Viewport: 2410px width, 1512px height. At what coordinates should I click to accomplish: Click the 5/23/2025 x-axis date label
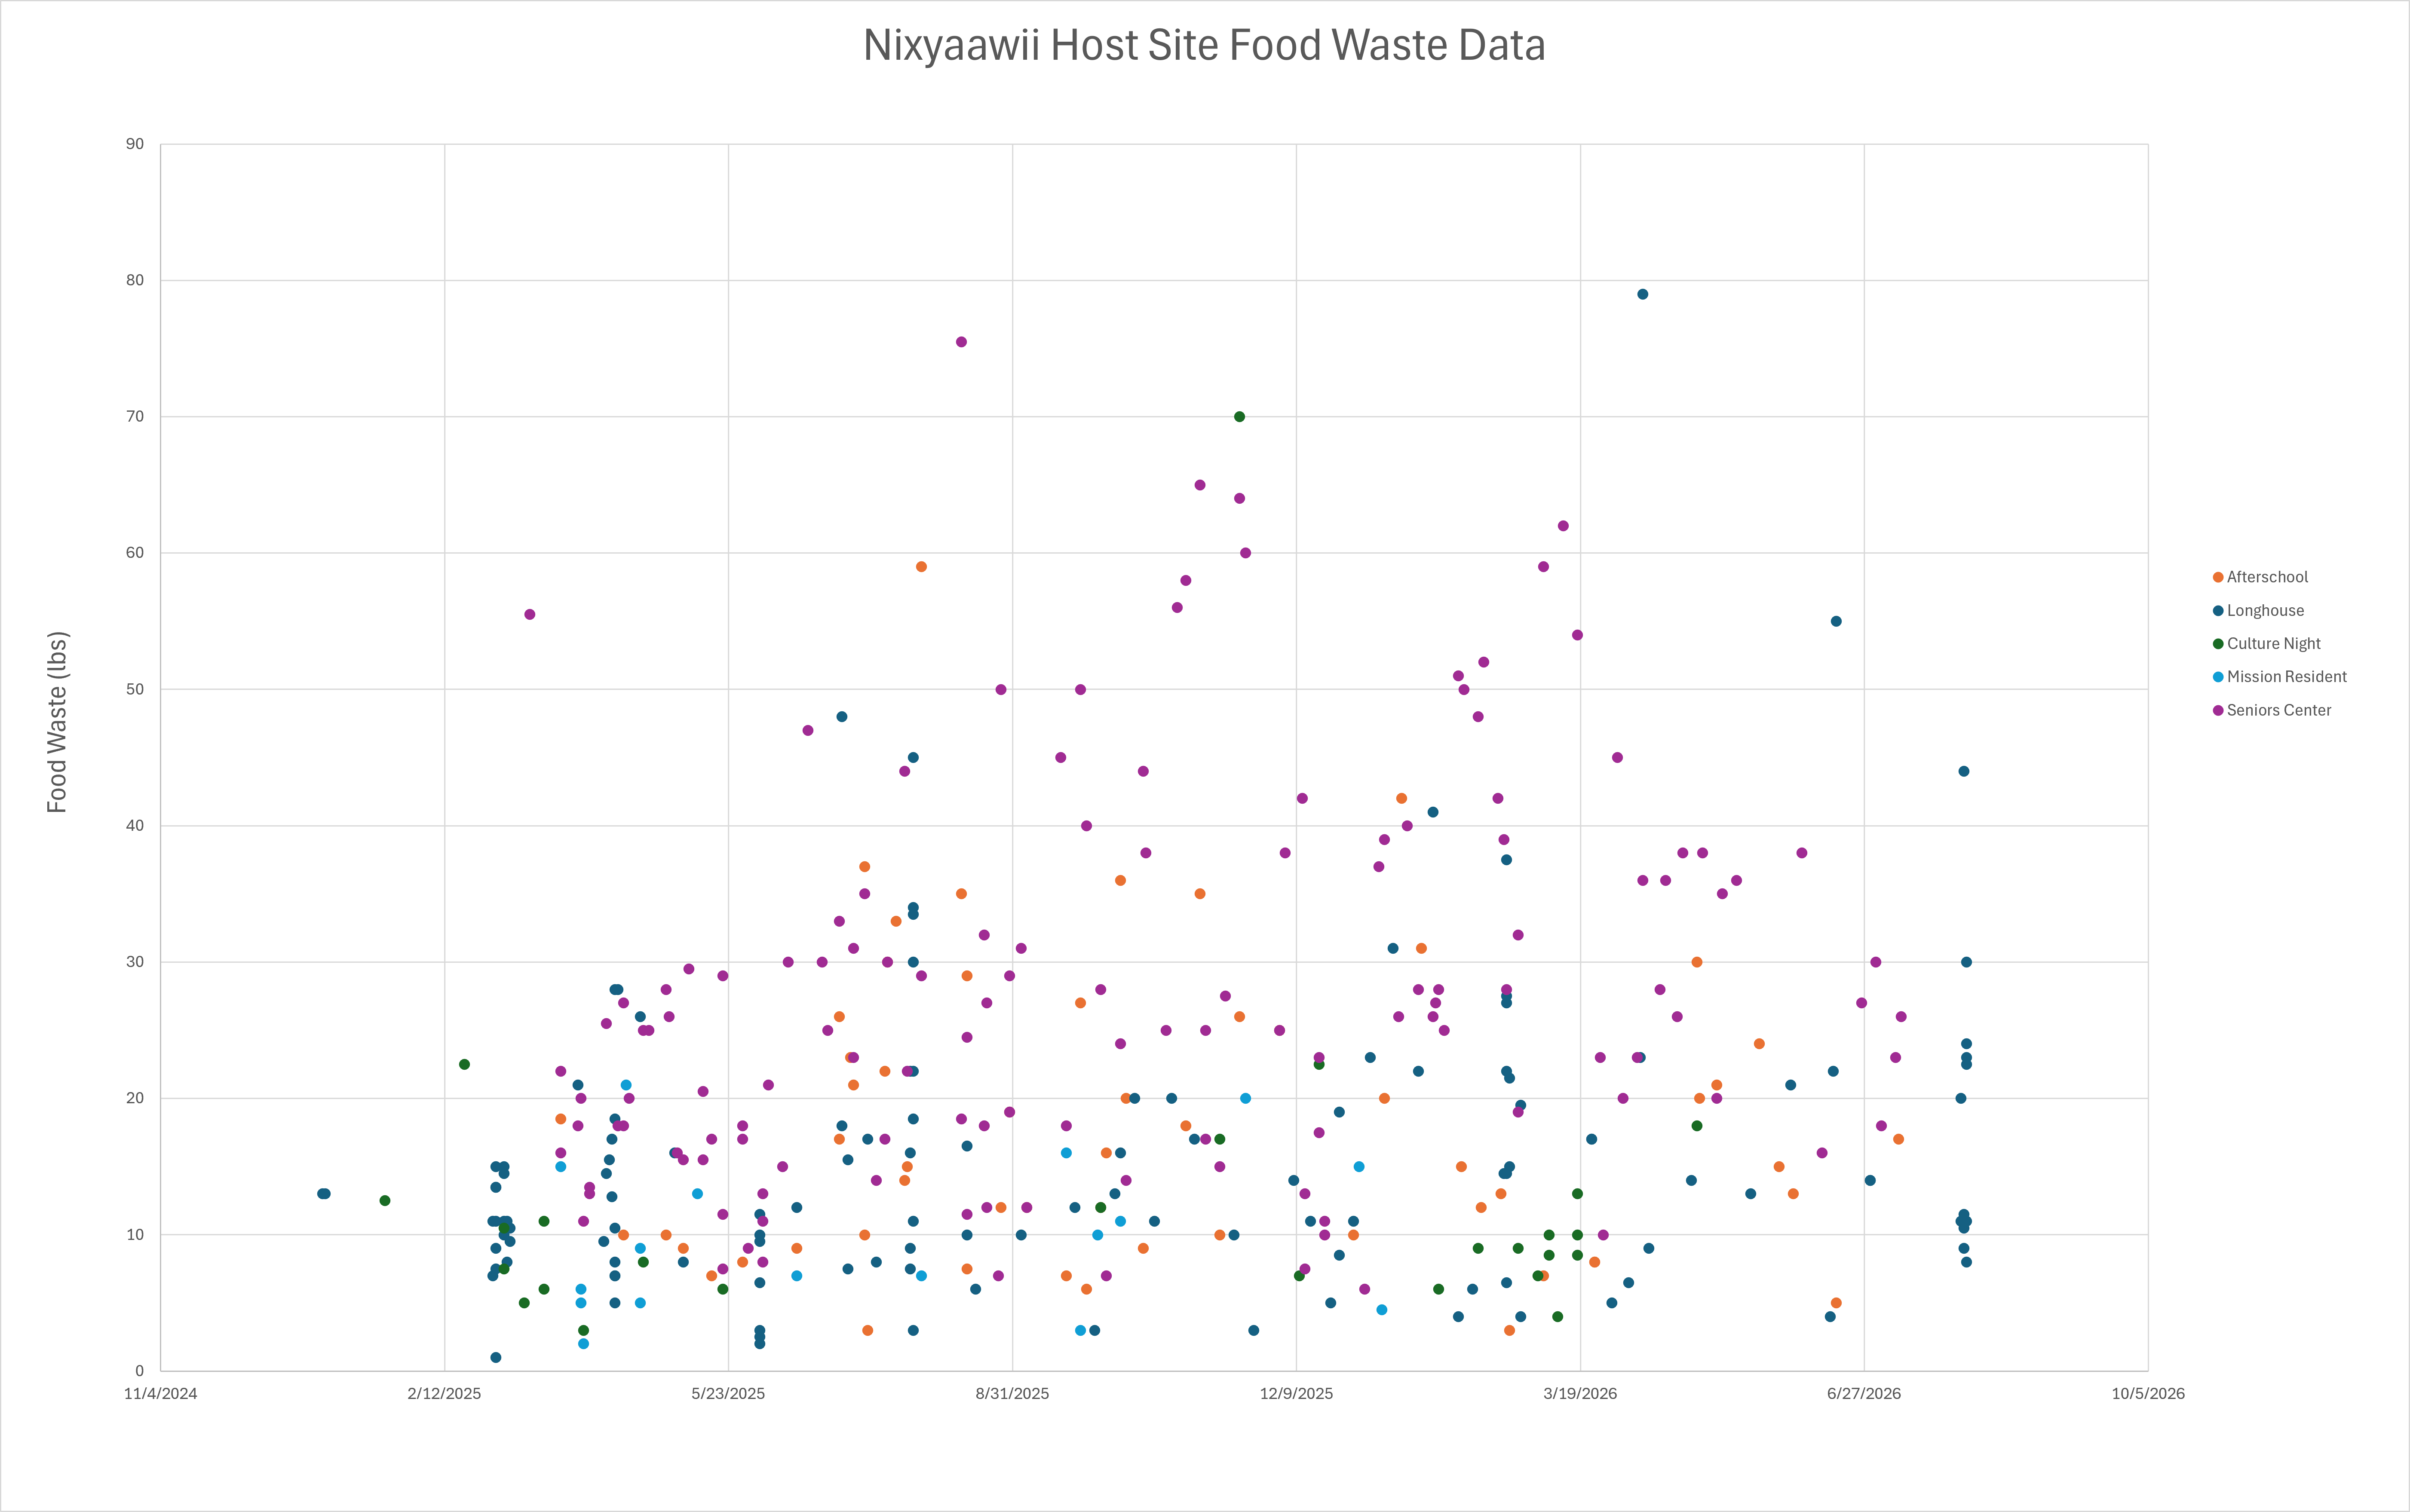click(728, 1394)
